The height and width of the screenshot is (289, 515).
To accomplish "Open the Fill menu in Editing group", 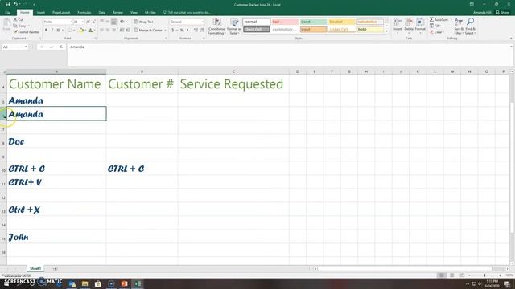I will pos(435,26).
